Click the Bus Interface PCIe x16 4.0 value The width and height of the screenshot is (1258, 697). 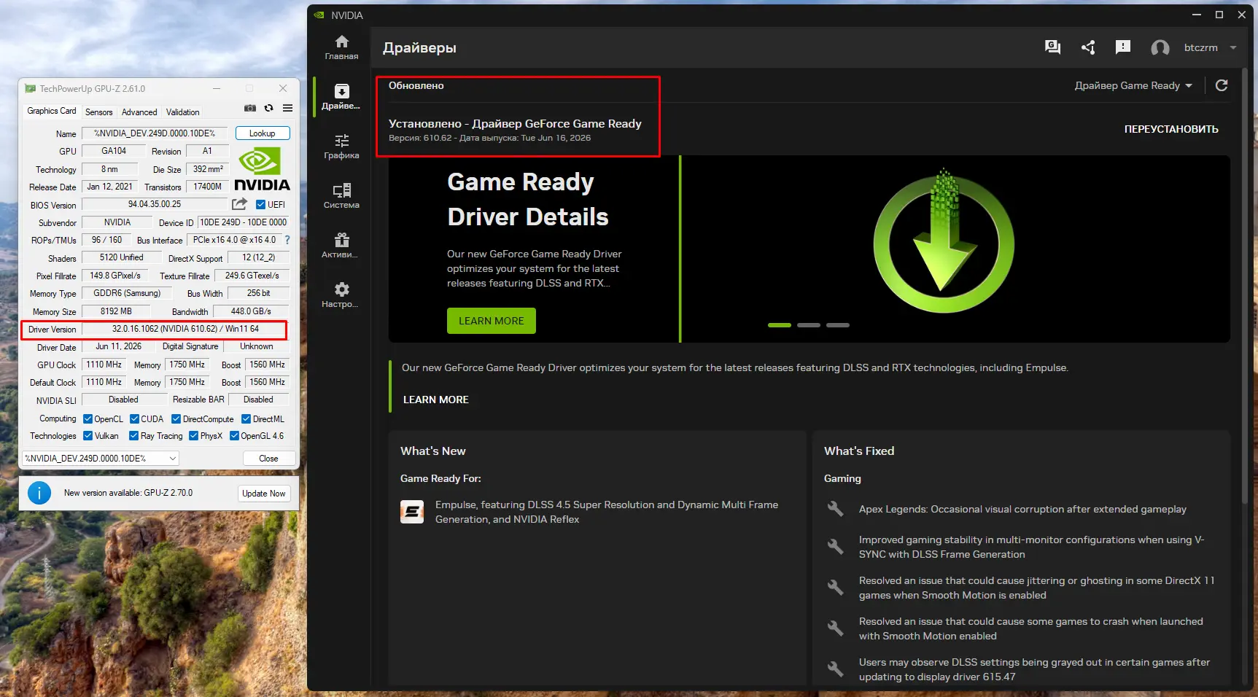[x=234, y=240]
